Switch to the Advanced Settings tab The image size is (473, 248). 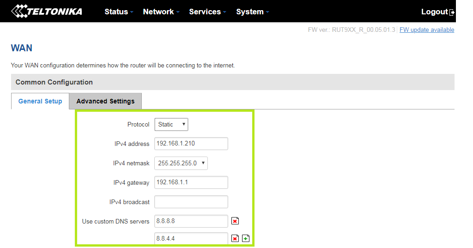[x=105, y=101]
